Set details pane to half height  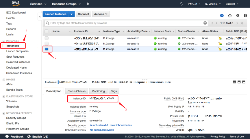pyautogui.click(x=239, y=82)
